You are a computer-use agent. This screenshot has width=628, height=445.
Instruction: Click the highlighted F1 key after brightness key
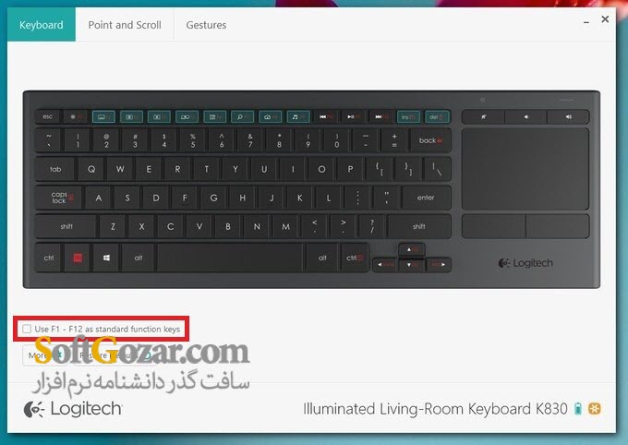coord(103,117)
